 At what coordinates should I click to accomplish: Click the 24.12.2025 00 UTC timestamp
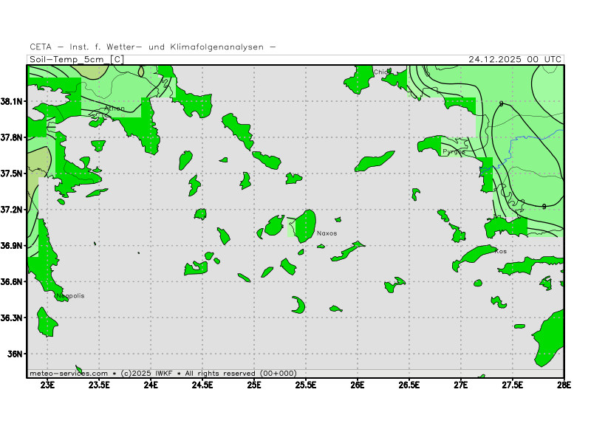[515, 59]
